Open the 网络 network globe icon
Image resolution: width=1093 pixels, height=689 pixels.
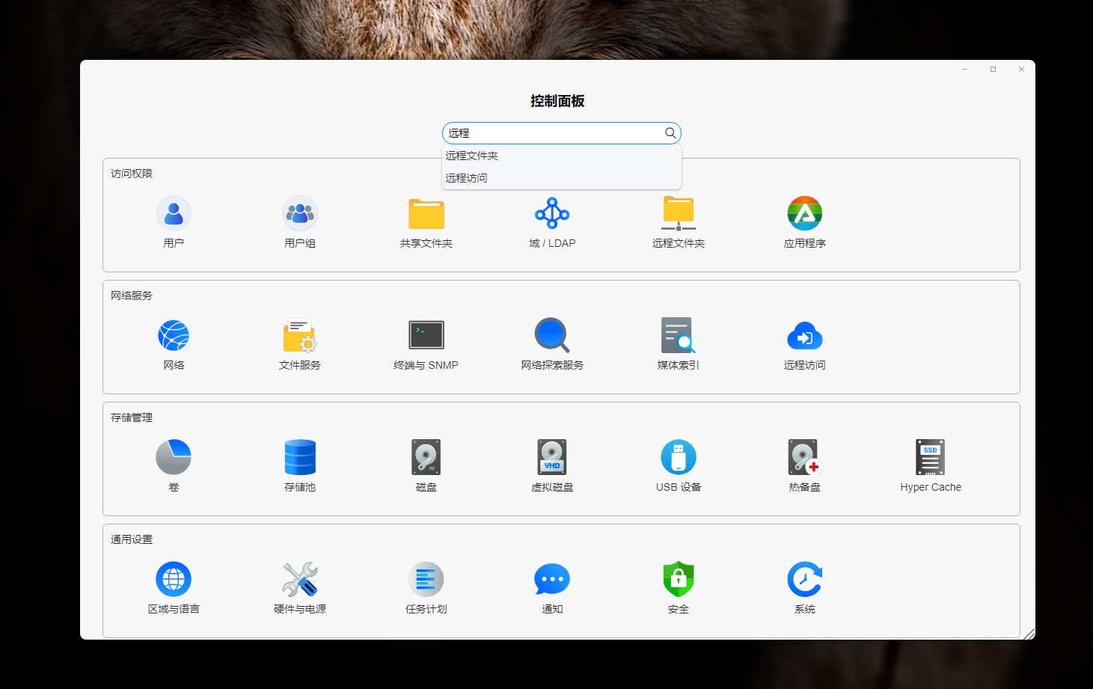tap(174, 335)
